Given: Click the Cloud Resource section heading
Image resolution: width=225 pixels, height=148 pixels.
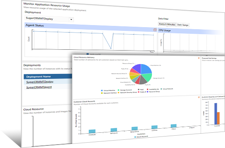Looking at the screenshot, I should tap(33, 109).
